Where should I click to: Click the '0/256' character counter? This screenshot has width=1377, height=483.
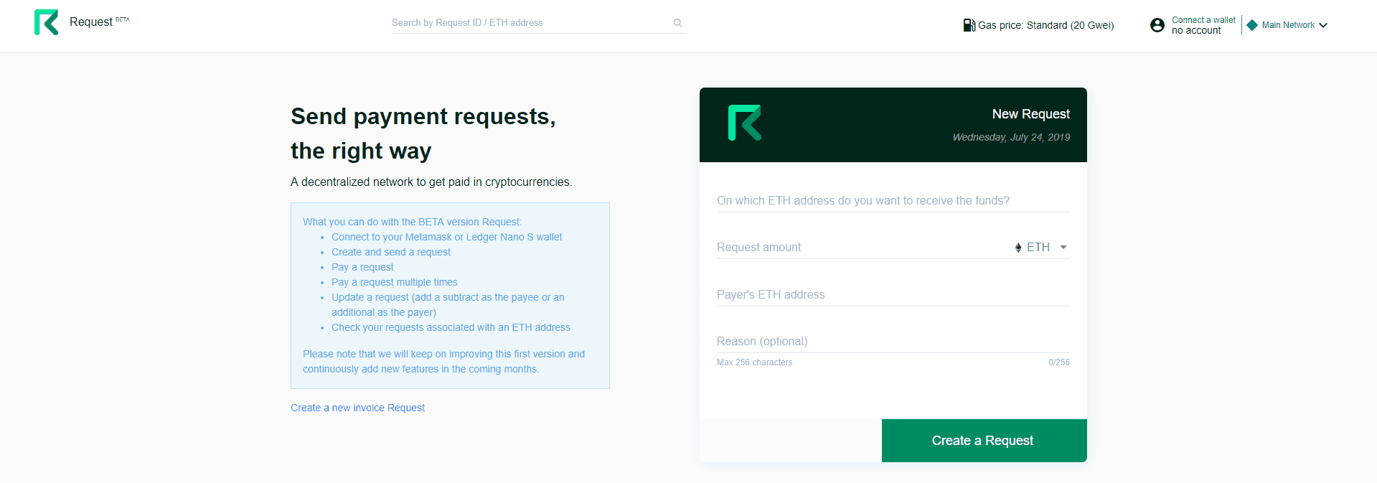(x=1058, y=362)
